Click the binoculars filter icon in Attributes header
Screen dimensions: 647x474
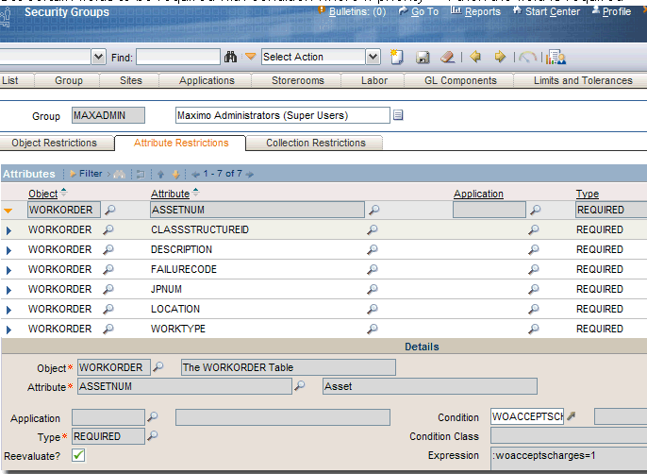point(120,174)
